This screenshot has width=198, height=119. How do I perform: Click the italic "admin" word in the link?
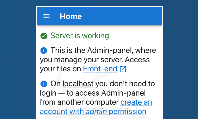(96, 111)
